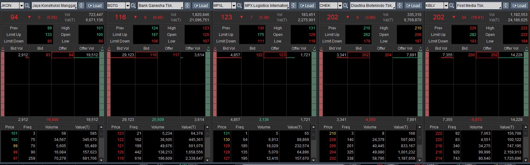
Task: Open the CHEK stock code dropdown
Action: pyautogui.click(x=340, y=6)
